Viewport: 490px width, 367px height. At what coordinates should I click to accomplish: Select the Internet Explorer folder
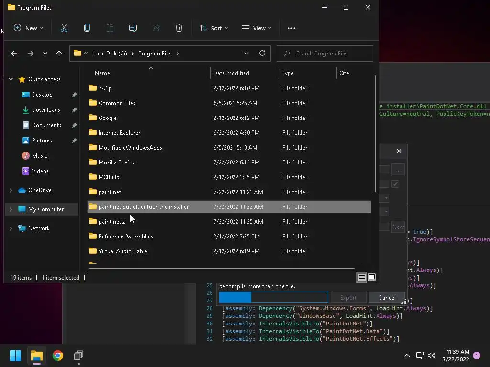pos(229,133)
